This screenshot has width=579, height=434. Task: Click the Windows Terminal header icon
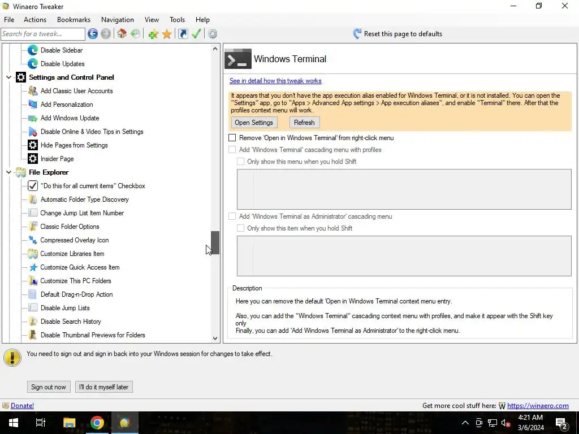point(238,59)
